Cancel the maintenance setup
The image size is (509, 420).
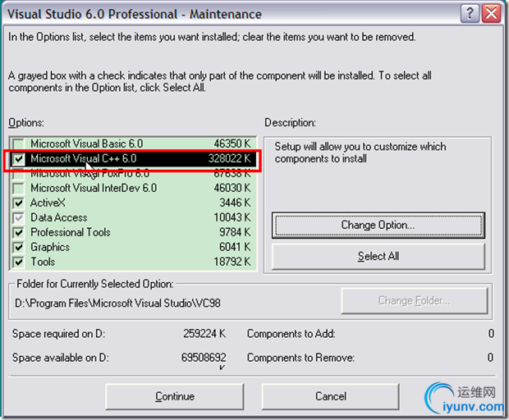pyautogui.click(x=331, y=396)
